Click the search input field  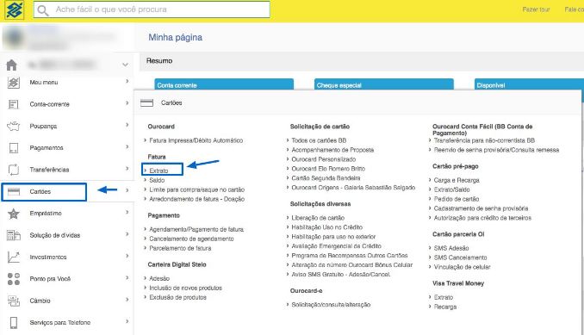[x=152, y=9]
